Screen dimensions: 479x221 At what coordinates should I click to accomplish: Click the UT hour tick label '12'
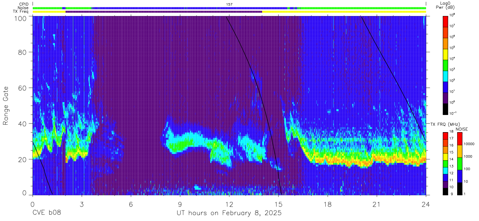[229, 204]
